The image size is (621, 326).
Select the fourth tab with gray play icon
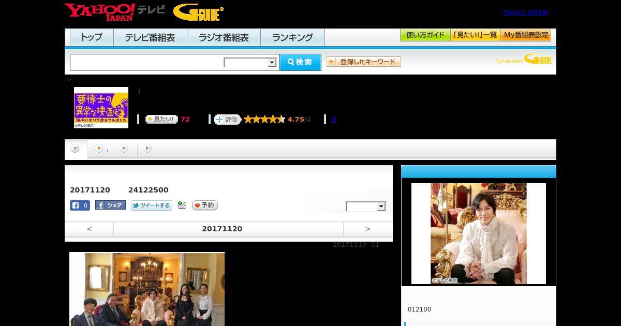(147, 149)
